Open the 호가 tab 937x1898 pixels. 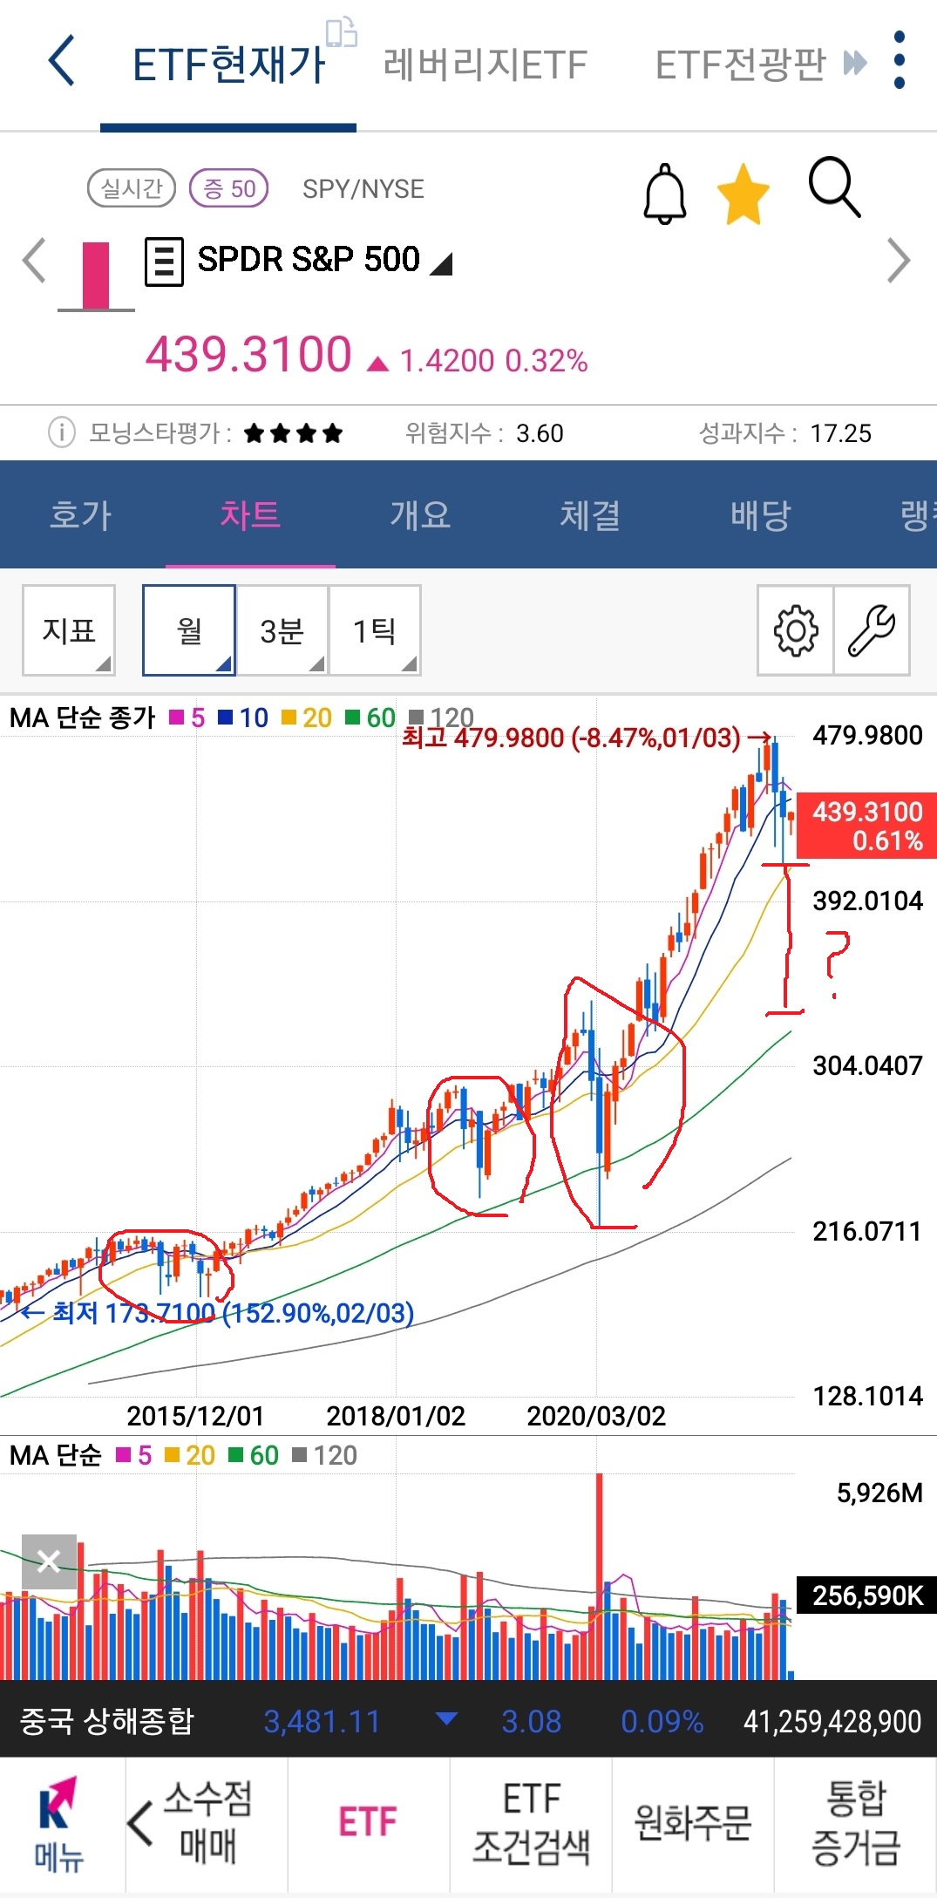pyautogui.click(x=81, y=514)
